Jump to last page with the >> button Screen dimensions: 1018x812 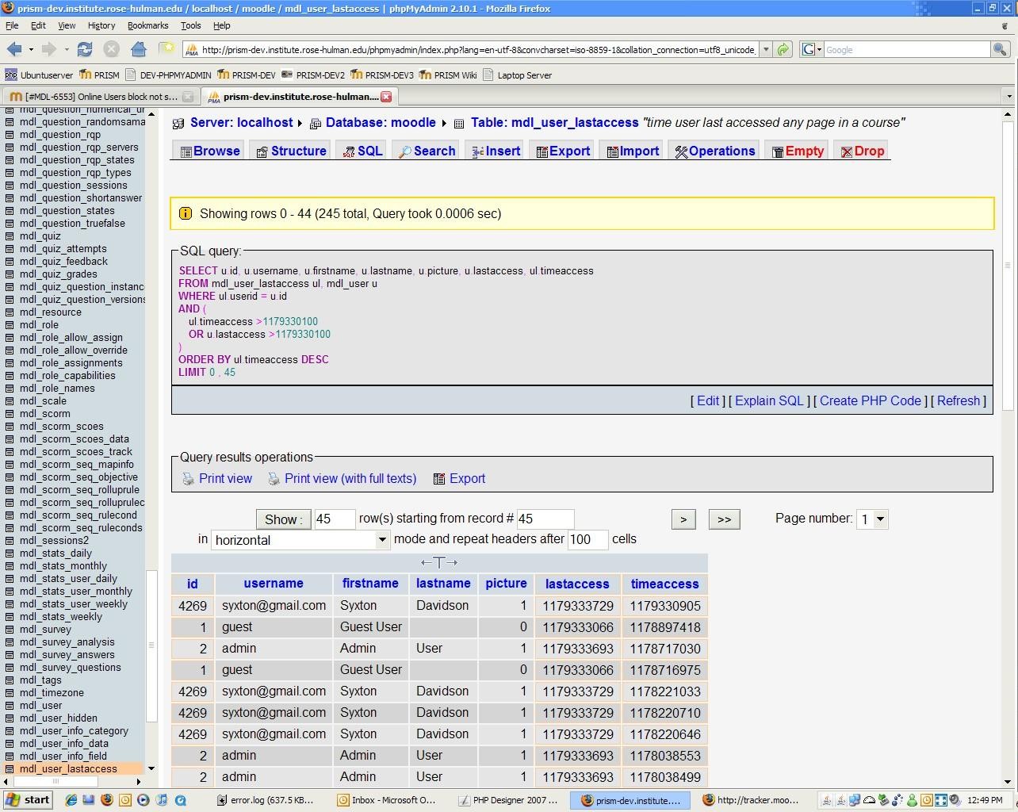[x=724, y=519]
